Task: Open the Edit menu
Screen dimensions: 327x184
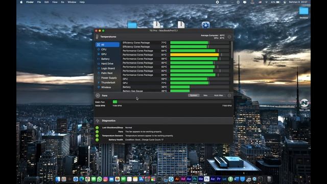Action: 46,2
